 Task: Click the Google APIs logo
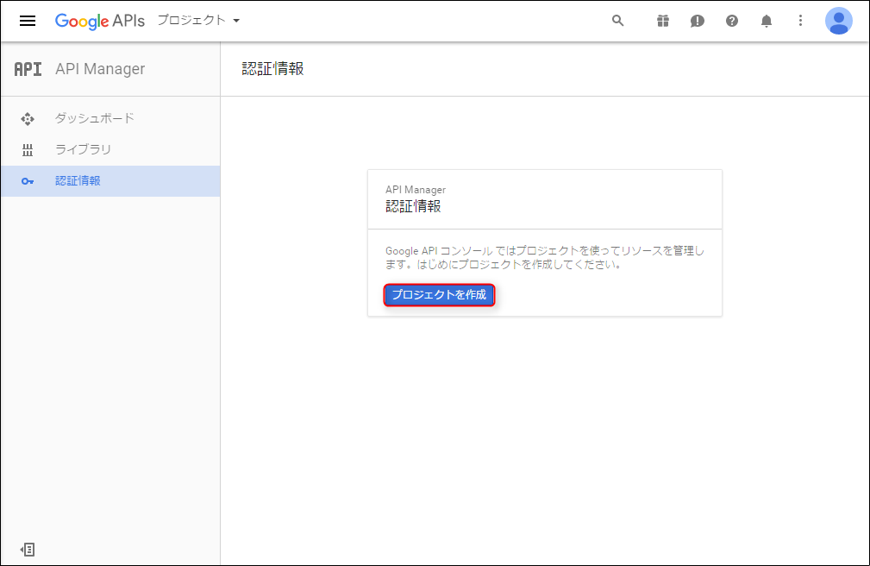100,21
